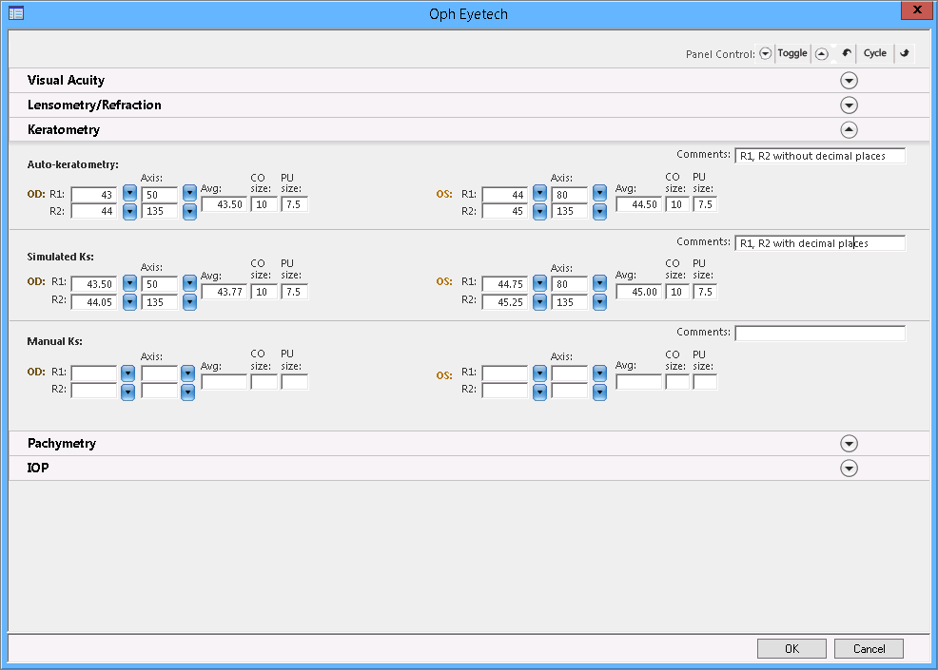Open Manual Ks OS R1 axis dropdown
The height and width of the screenshot is (670, 938).
tap(599, 373)
